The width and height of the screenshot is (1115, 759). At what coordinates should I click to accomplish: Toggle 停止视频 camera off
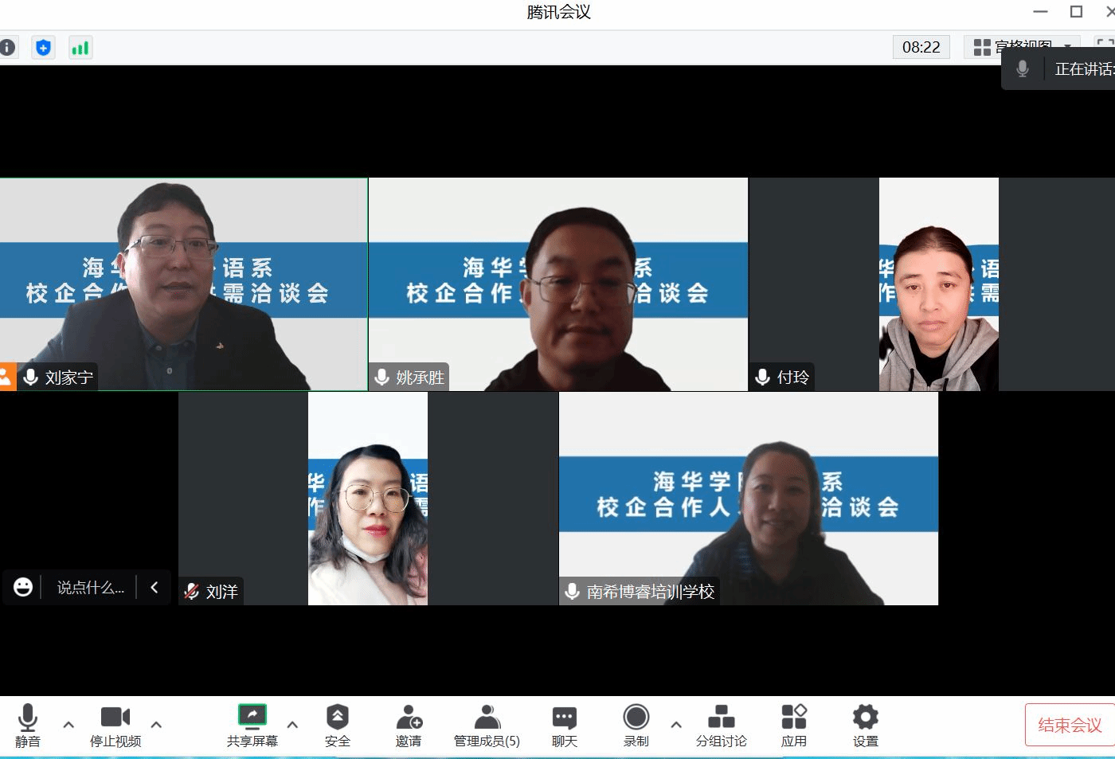[115, 725]
